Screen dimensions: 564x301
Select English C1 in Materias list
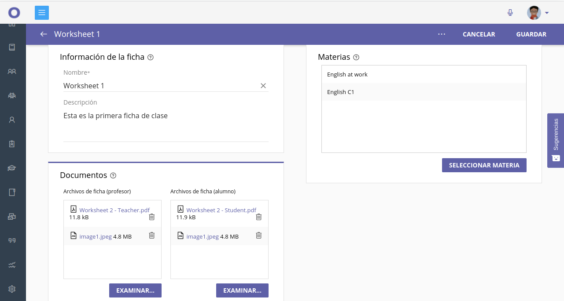(x=341, y=92)
